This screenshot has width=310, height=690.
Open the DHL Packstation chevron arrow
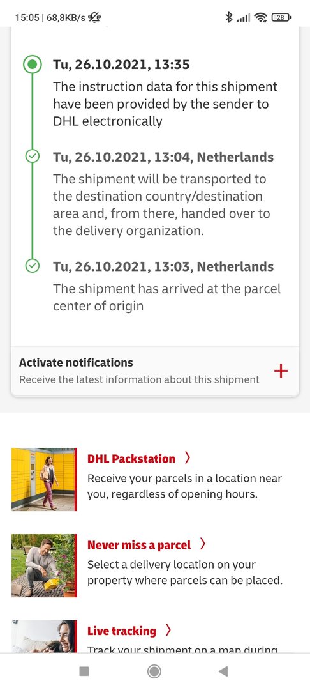(188, 459)
